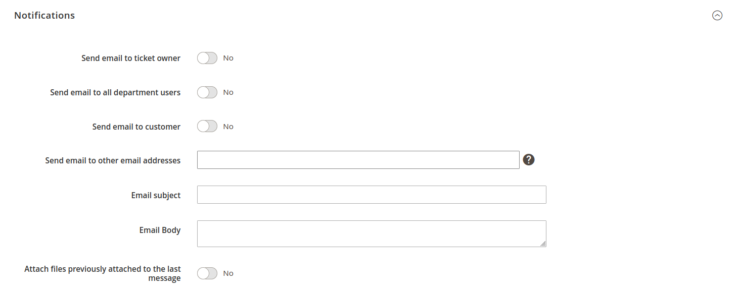Click the "Send email to customer" label
Image resolution: width=738 pixels, height=295 pixels.
pyautogui.click(x=136, y=127)
